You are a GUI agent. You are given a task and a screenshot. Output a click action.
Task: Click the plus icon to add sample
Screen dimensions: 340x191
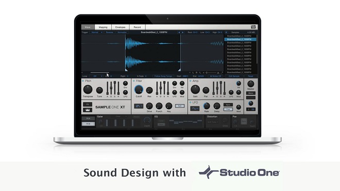(226, 32)
